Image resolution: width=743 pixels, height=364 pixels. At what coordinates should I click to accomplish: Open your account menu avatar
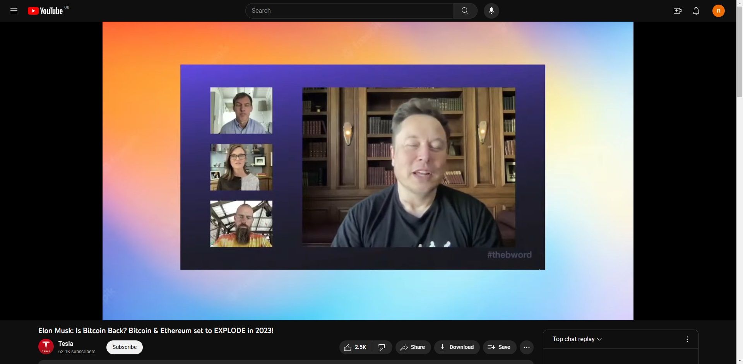tap(718, 10)
